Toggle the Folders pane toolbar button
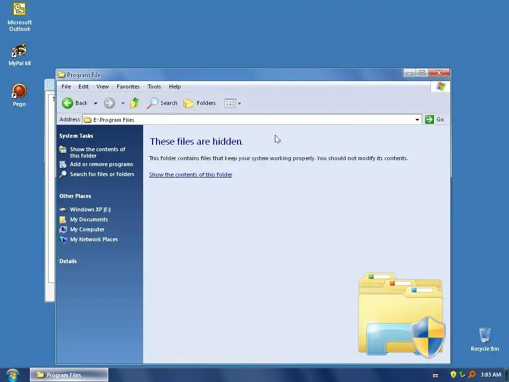 [x=199, y=103]
